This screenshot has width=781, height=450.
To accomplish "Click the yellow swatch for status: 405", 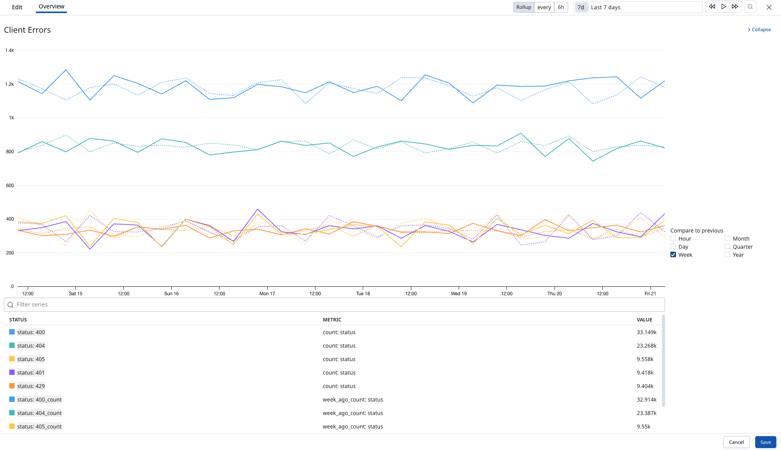I will point(12,359).
